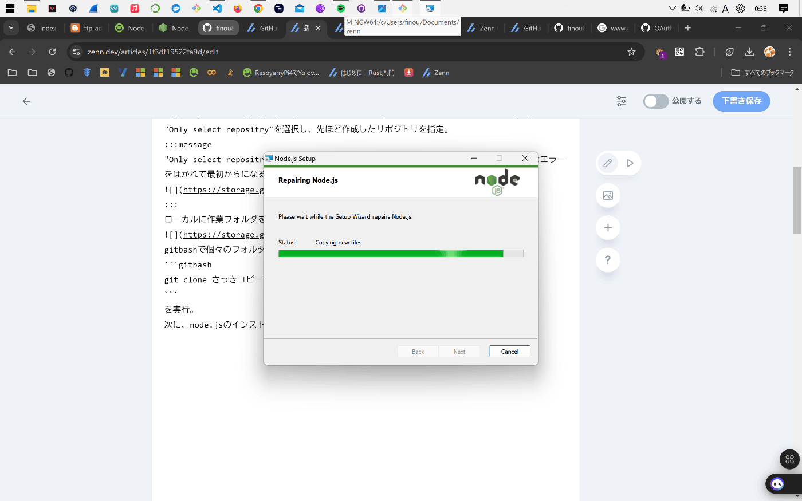Open Chrome three-dot menu
The image size is (802, 501).
(790, 52)
